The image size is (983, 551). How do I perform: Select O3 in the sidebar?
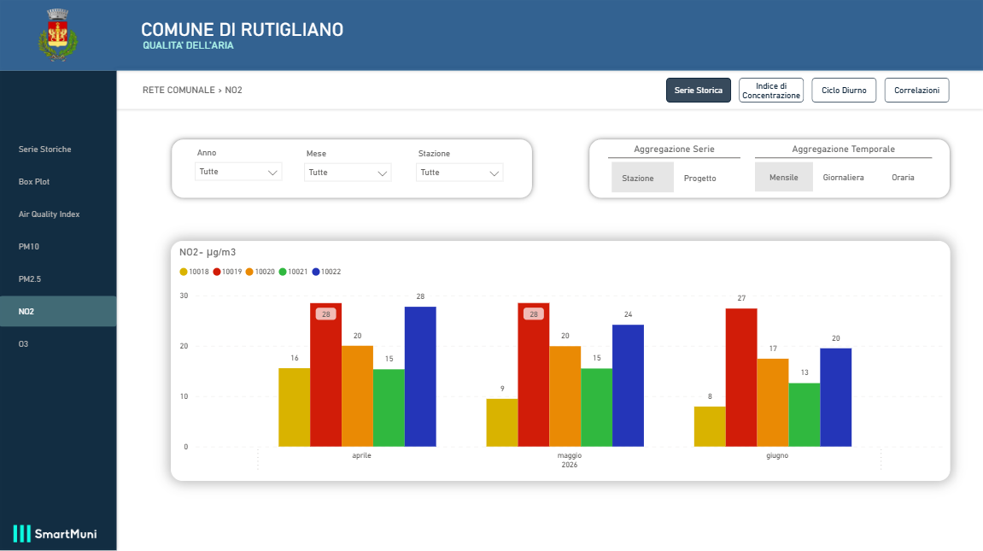coord(58,344)
